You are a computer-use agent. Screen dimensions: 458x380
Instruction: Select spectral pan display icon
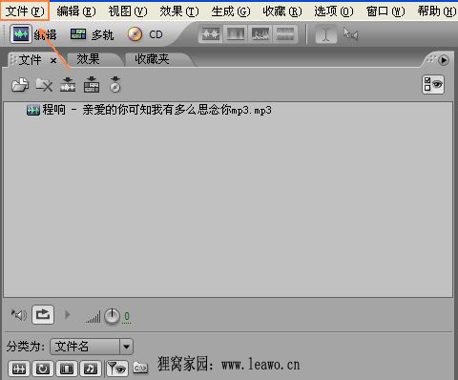(x=260, y=33)
